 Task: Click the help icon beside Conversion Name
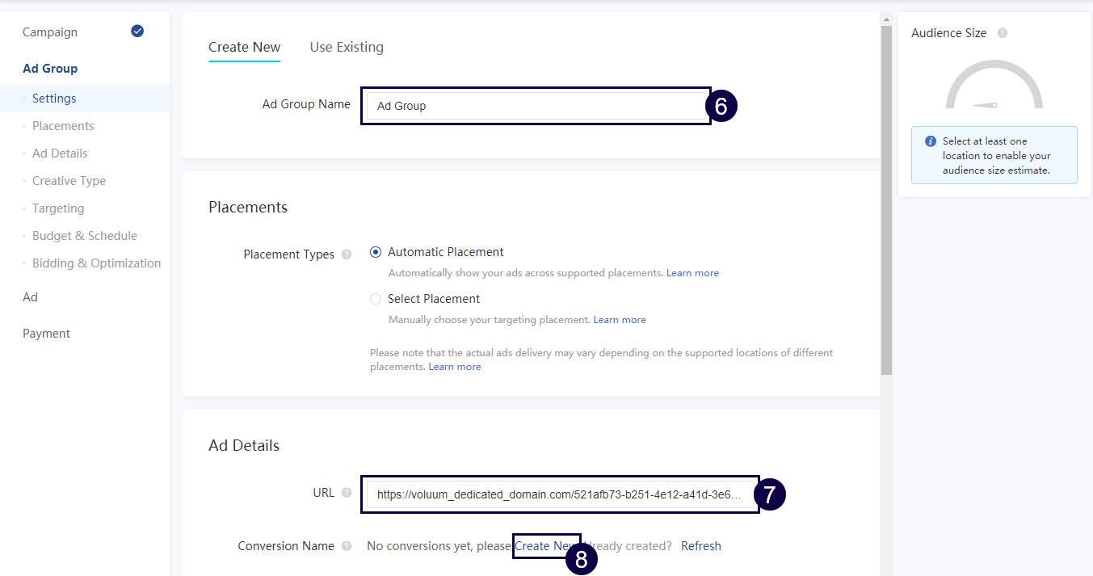(347, 546)
